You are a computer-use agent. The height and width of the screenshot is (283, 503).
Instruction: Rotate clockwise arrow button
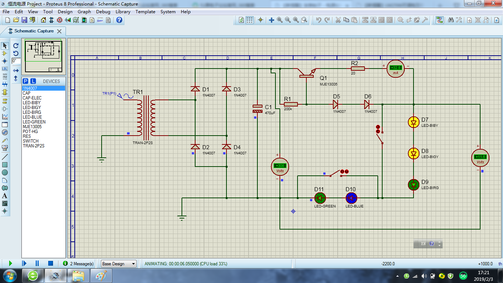pyautogui.click(x=16, y=46)
